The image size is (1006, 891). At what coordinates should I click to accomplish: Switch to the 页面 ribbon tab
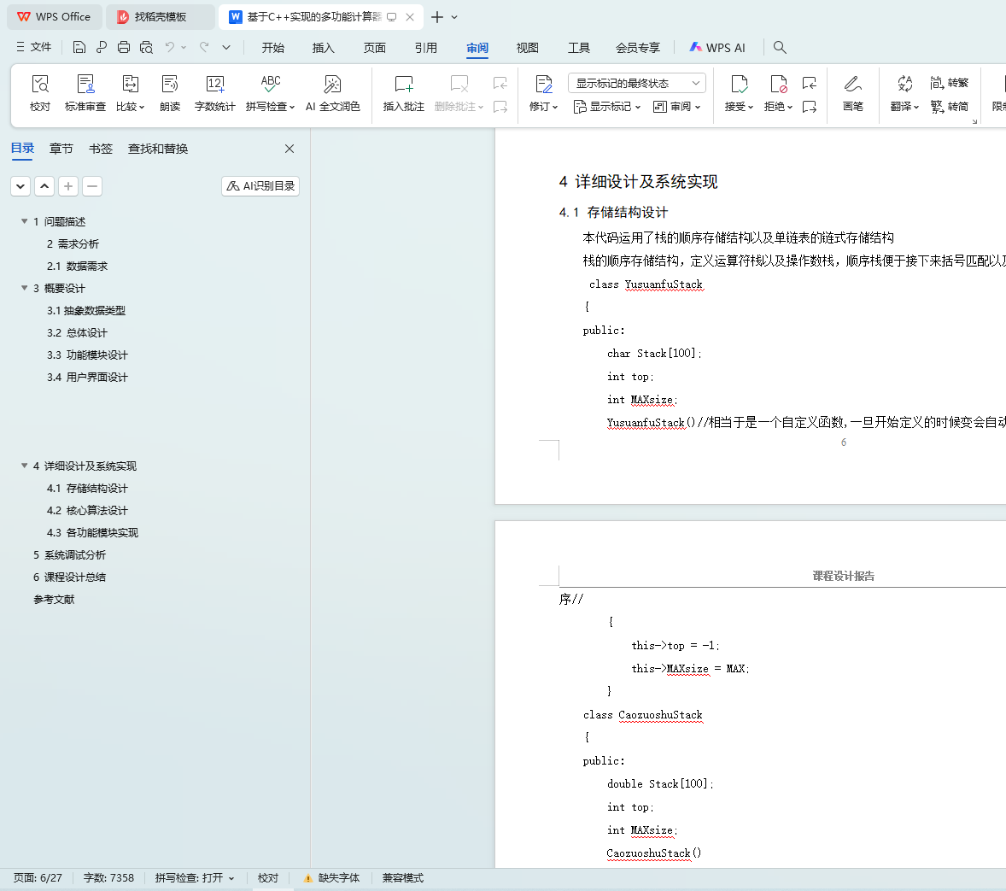pyautogui.click(x=375, y=48)
